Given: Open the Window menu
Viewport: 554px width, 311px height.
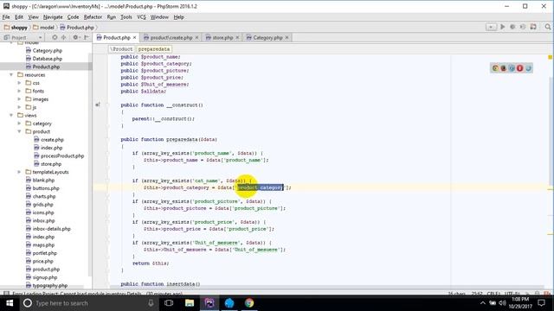Looking at the screenshot, I should click(x=159, y=17).
